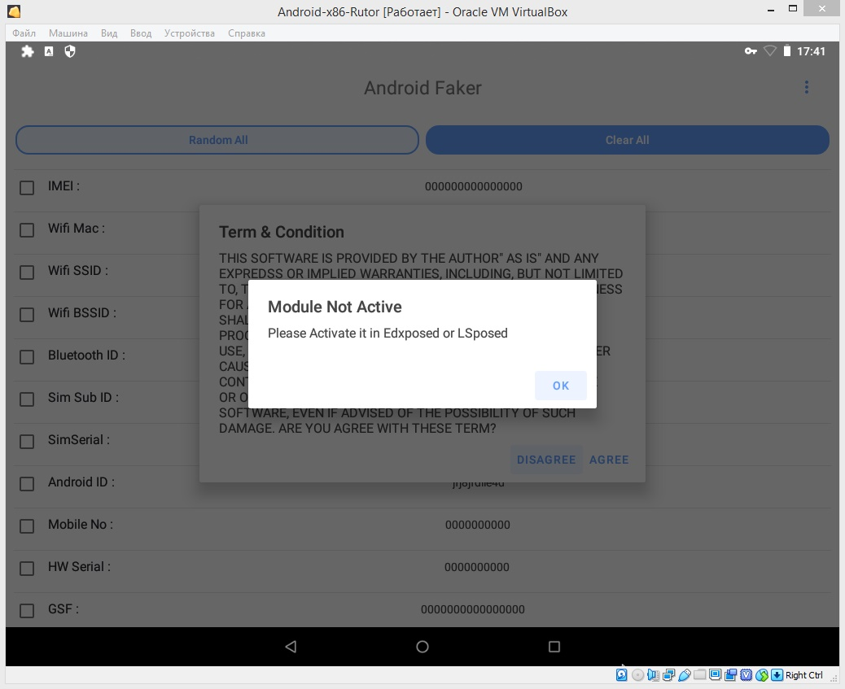
Task: Open the Машина menu
Action: coord(68,33)
